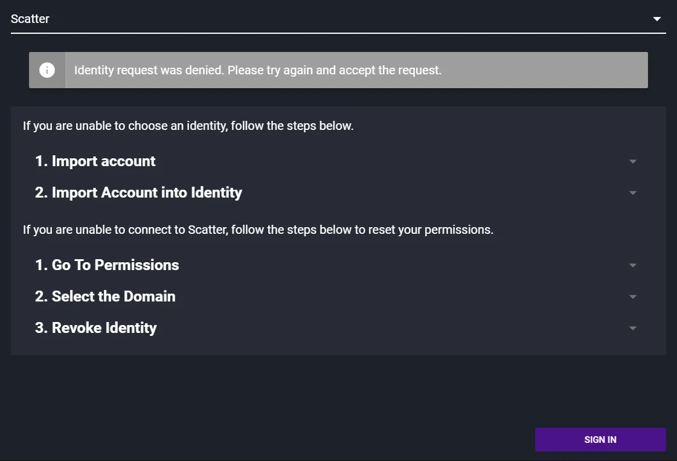Expand the Import account chevron
Image resolution: width=677 pixels, height=461 pixels.
[x=632, y=161]
